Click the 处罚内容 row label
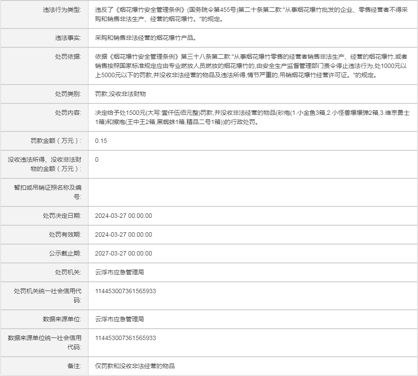The height and width of the screenshot is (376, 418). pos(68,113)
